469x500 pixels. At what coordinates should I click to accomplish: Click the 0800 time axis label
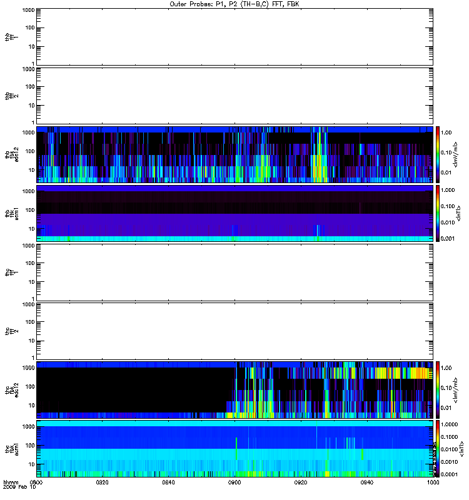click(36, 482)
